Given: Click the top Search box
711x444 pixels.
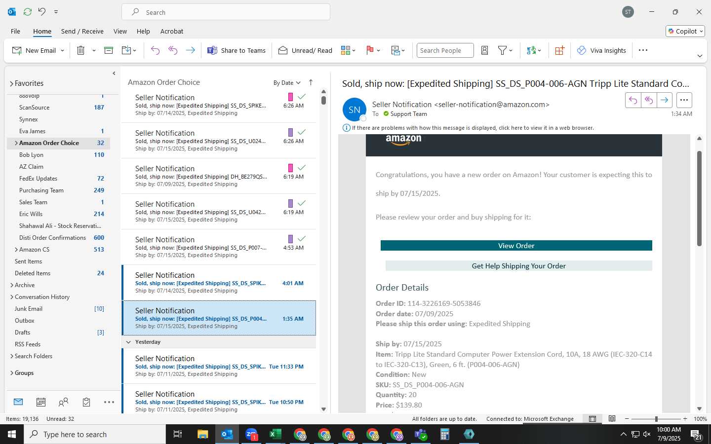Looking at the screenshot, I should [x=226, y=12].
